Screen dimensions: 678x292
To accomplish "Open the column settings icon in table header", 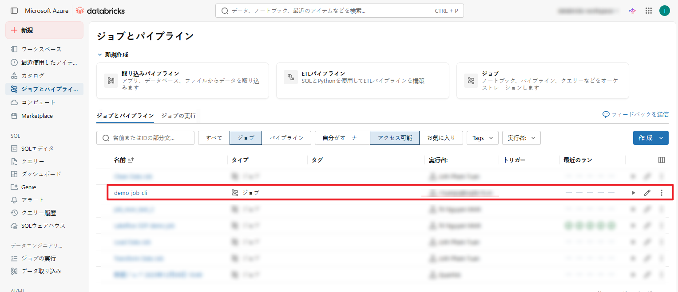I will [662, 160].
